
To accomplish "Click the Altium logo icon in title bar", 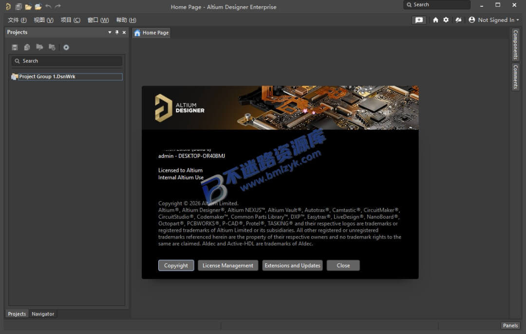I will [8, 6].
